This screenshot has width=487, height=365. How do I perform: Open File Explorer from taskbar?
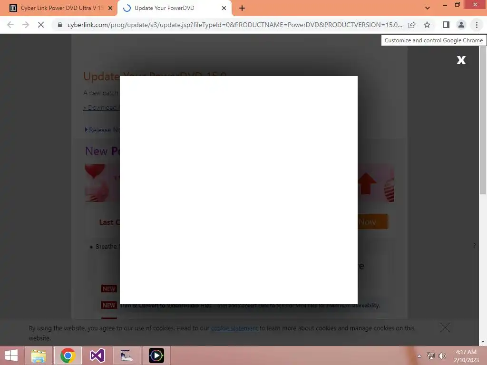[38, 355]
